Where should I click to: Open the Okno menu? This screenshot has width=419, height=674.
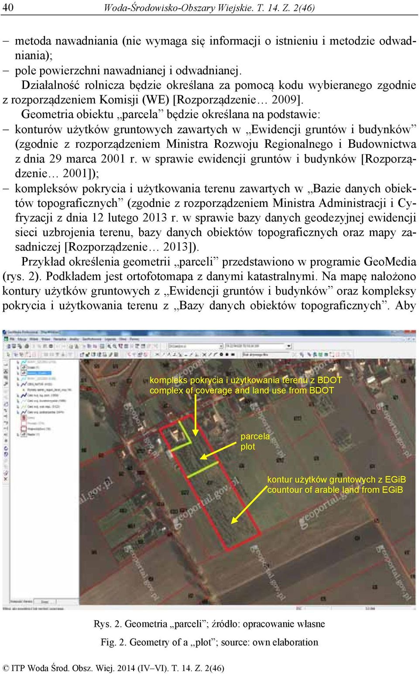click(123, 339)
